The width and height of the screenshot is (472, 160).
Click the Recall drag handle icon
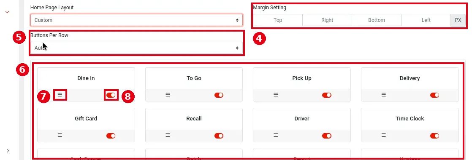click(168, 136)
